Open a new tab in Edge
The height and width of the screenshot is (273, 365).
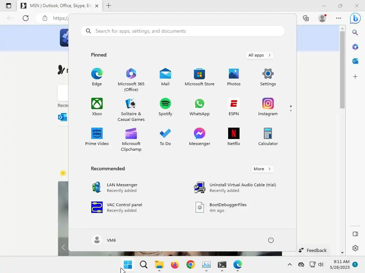[x=108, y=6]
